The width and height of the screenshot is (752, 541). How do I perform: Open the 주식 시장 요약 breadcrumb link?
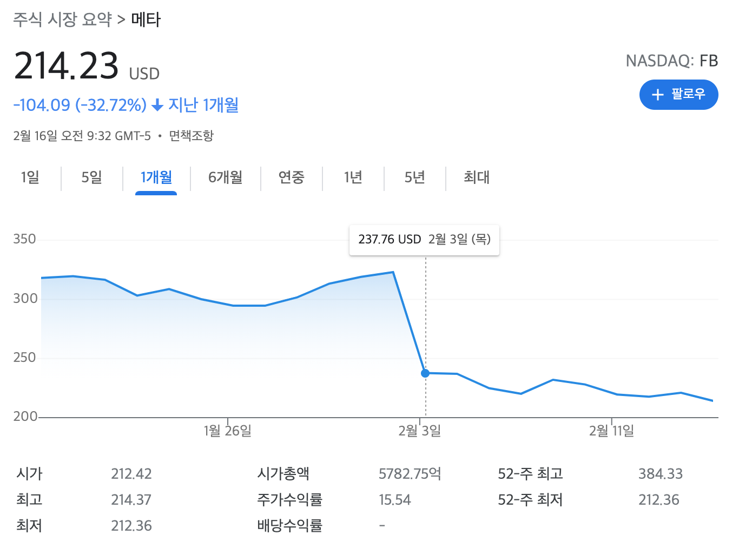tap(62, 19)
